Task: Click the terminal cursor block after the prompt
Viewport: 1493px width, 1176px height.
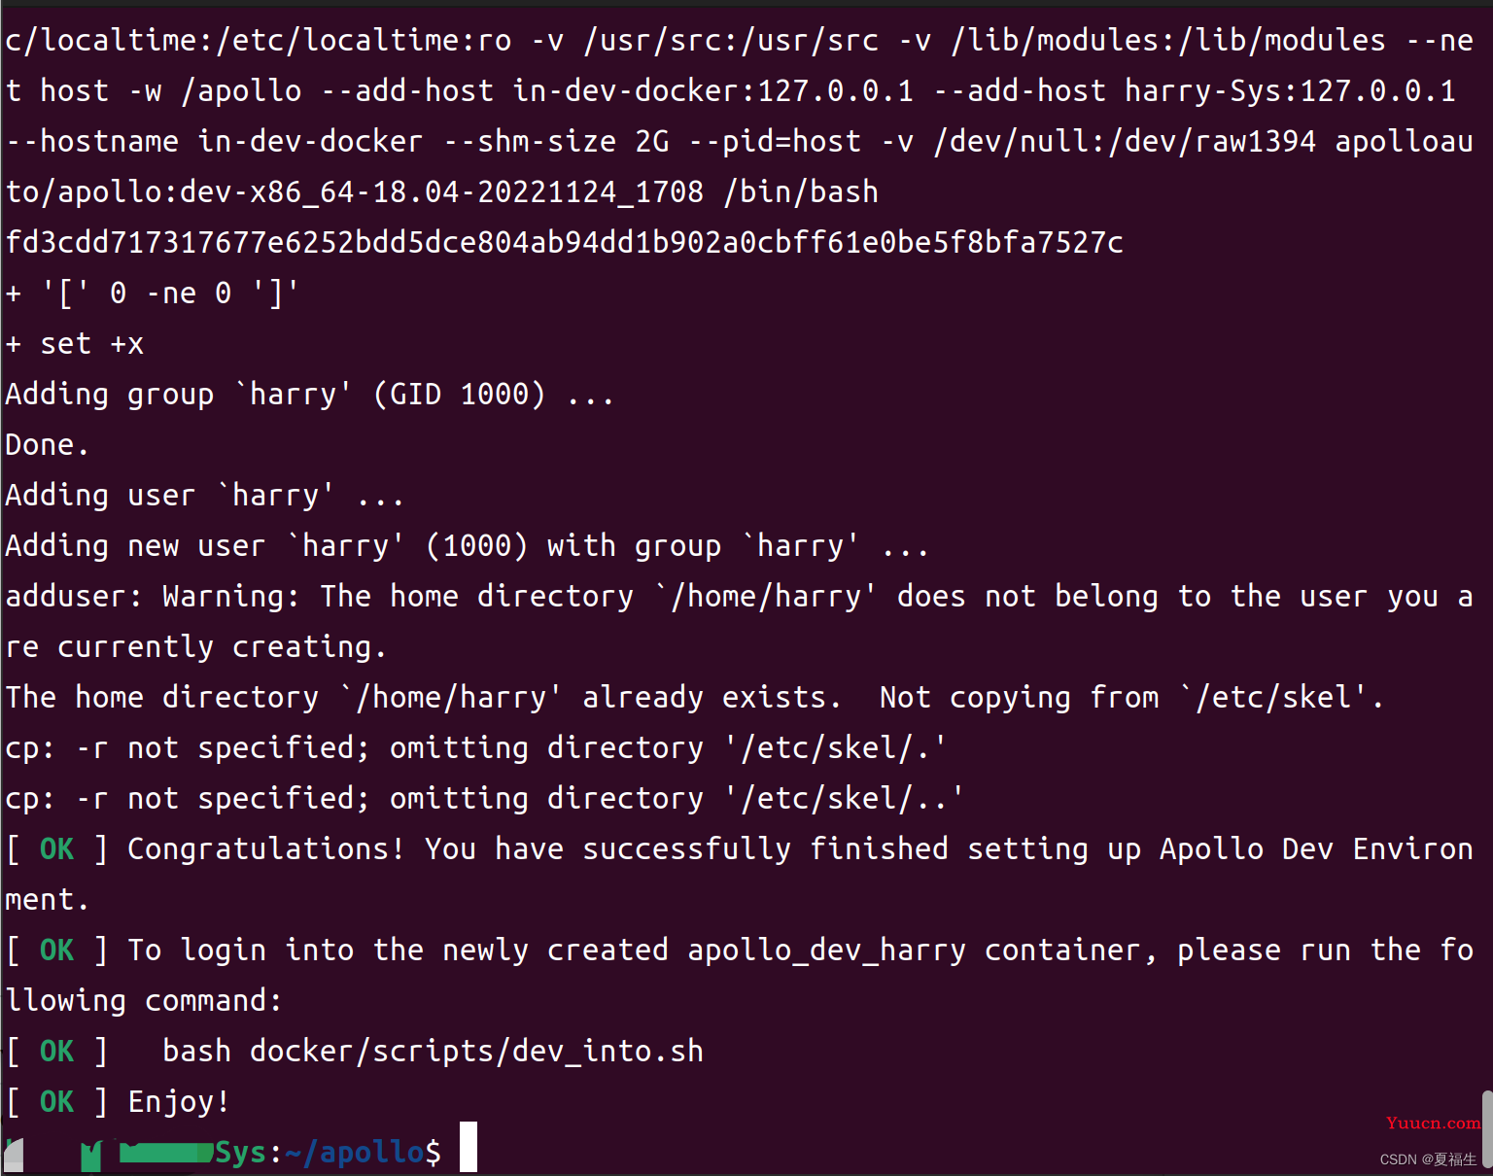Action: (x=469, y=1147)
